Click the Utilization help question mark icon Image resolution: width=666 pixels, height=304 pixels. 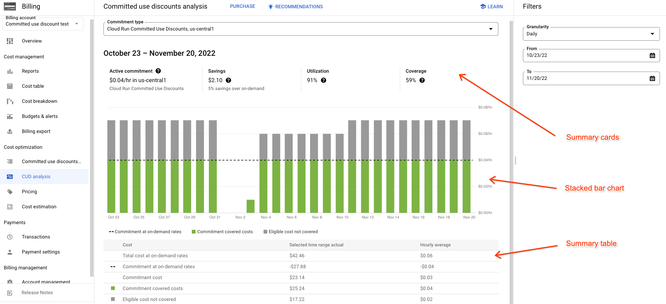[324, 80]
